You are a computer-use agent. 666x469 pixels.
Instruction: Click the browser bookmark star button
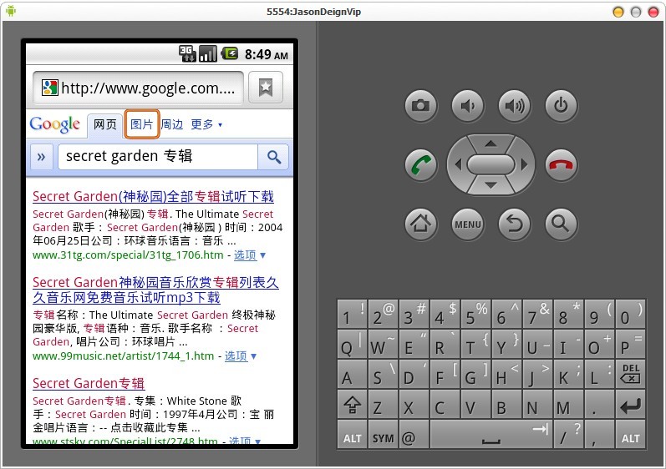coord(266,88)
